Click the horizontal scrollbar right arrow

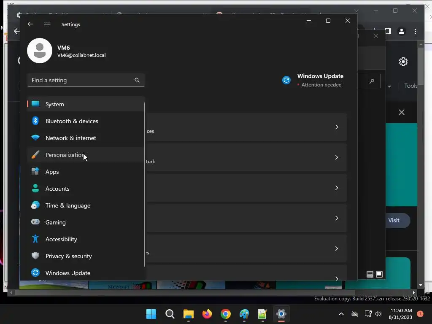point(413,293)
